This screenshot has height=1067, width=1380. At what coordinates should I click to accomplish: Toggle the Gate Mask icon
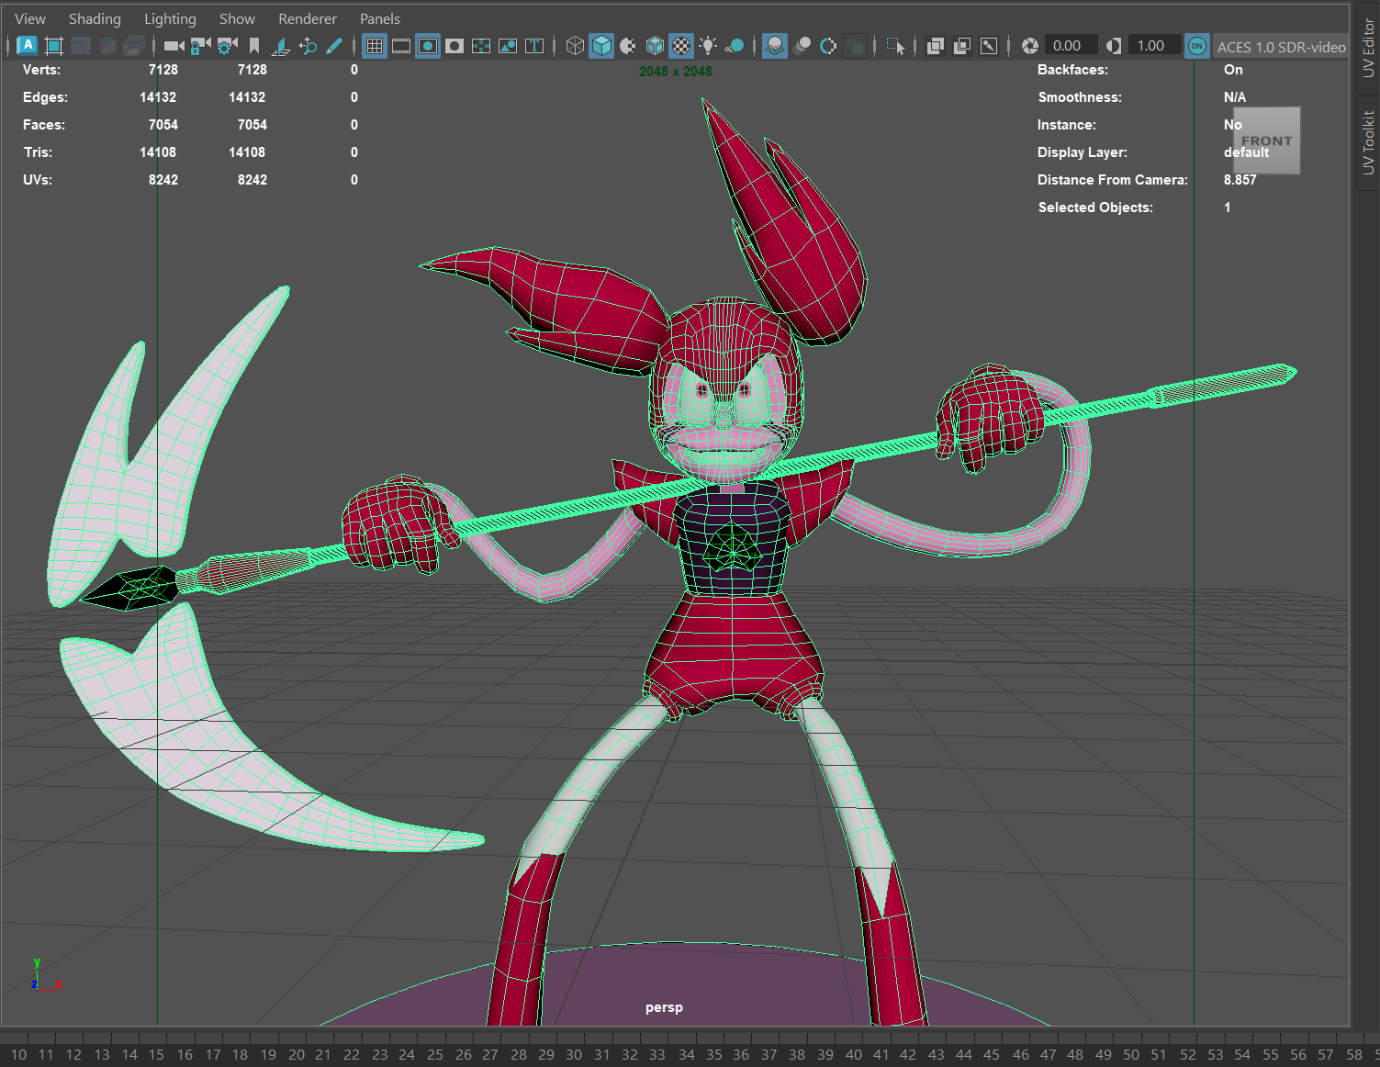(454, 46)
